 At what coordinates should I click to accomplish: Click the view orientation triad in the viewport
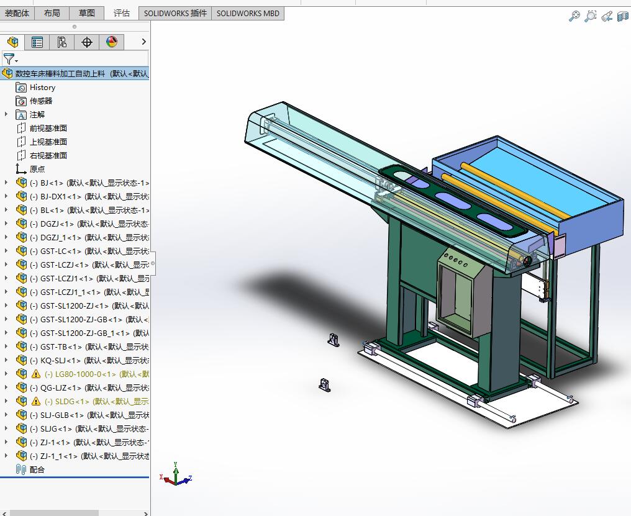pos(176,474)
